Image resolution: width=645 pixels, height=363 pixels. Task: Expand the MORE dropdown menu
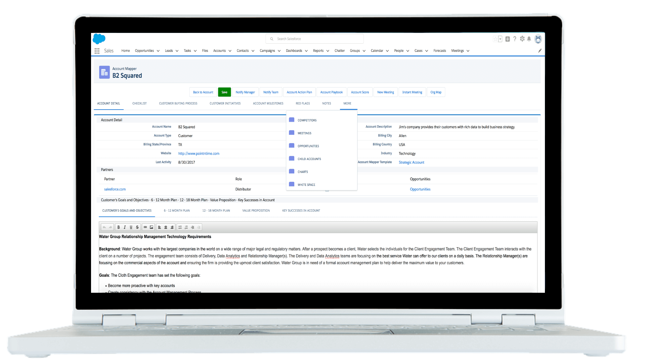click(x=347, y=103)
